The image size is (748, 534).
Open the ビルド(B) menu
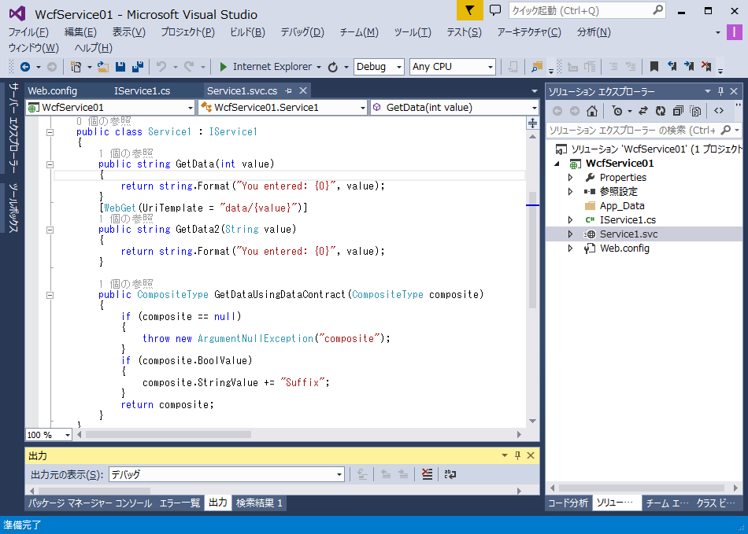(247, 32)
